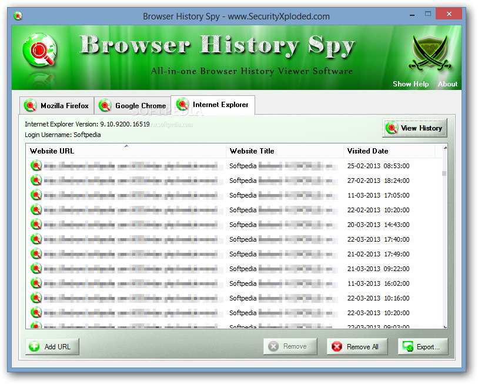Minimize the Browser History Spy window
Screen dimensions: 478x384
point(412,15)
